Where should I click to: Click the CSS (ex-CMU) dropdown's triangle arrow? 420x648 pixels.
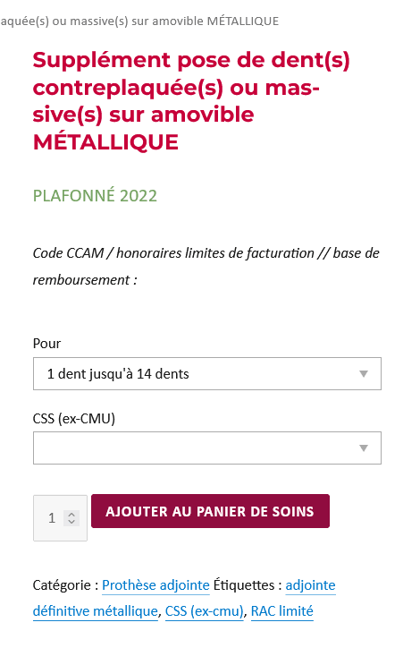pyautogui.click(x=363, y=448)
